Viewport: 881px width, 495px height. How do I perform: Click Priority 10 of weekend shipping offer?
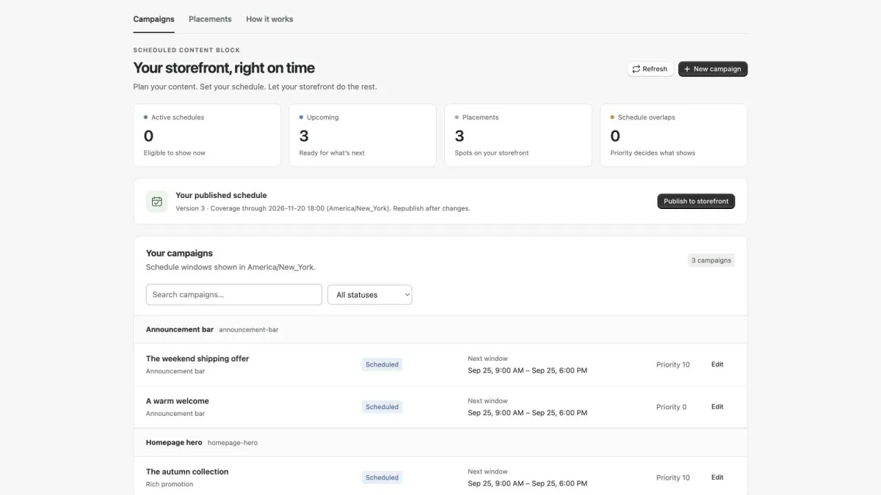[673, 364]
